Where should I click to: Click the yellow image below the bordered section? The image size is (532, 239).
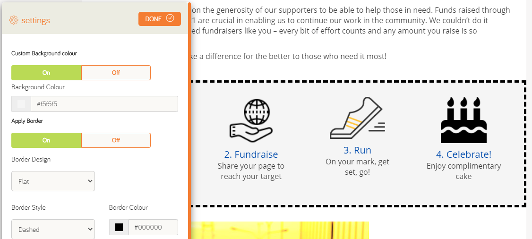click(280, 230)
